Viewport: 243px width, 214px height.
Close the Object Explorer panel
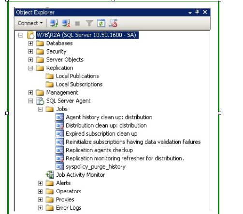pyautogui.click(x=205, y=12)
